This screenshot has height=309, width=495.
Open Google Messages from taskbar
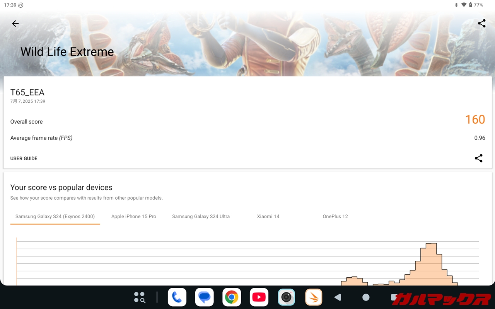[204, 297]
